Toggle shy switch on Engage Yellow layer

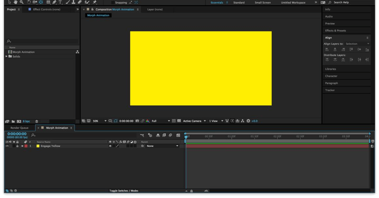[x=110, y=146]
